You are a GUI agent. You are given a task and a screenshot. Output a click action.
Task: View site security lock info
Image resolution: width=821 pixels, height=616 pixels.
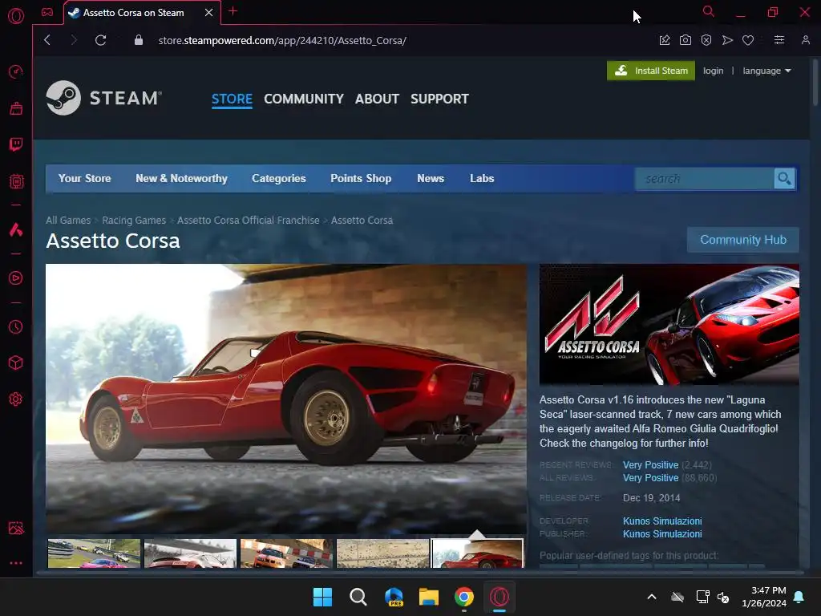pos(138,40)
